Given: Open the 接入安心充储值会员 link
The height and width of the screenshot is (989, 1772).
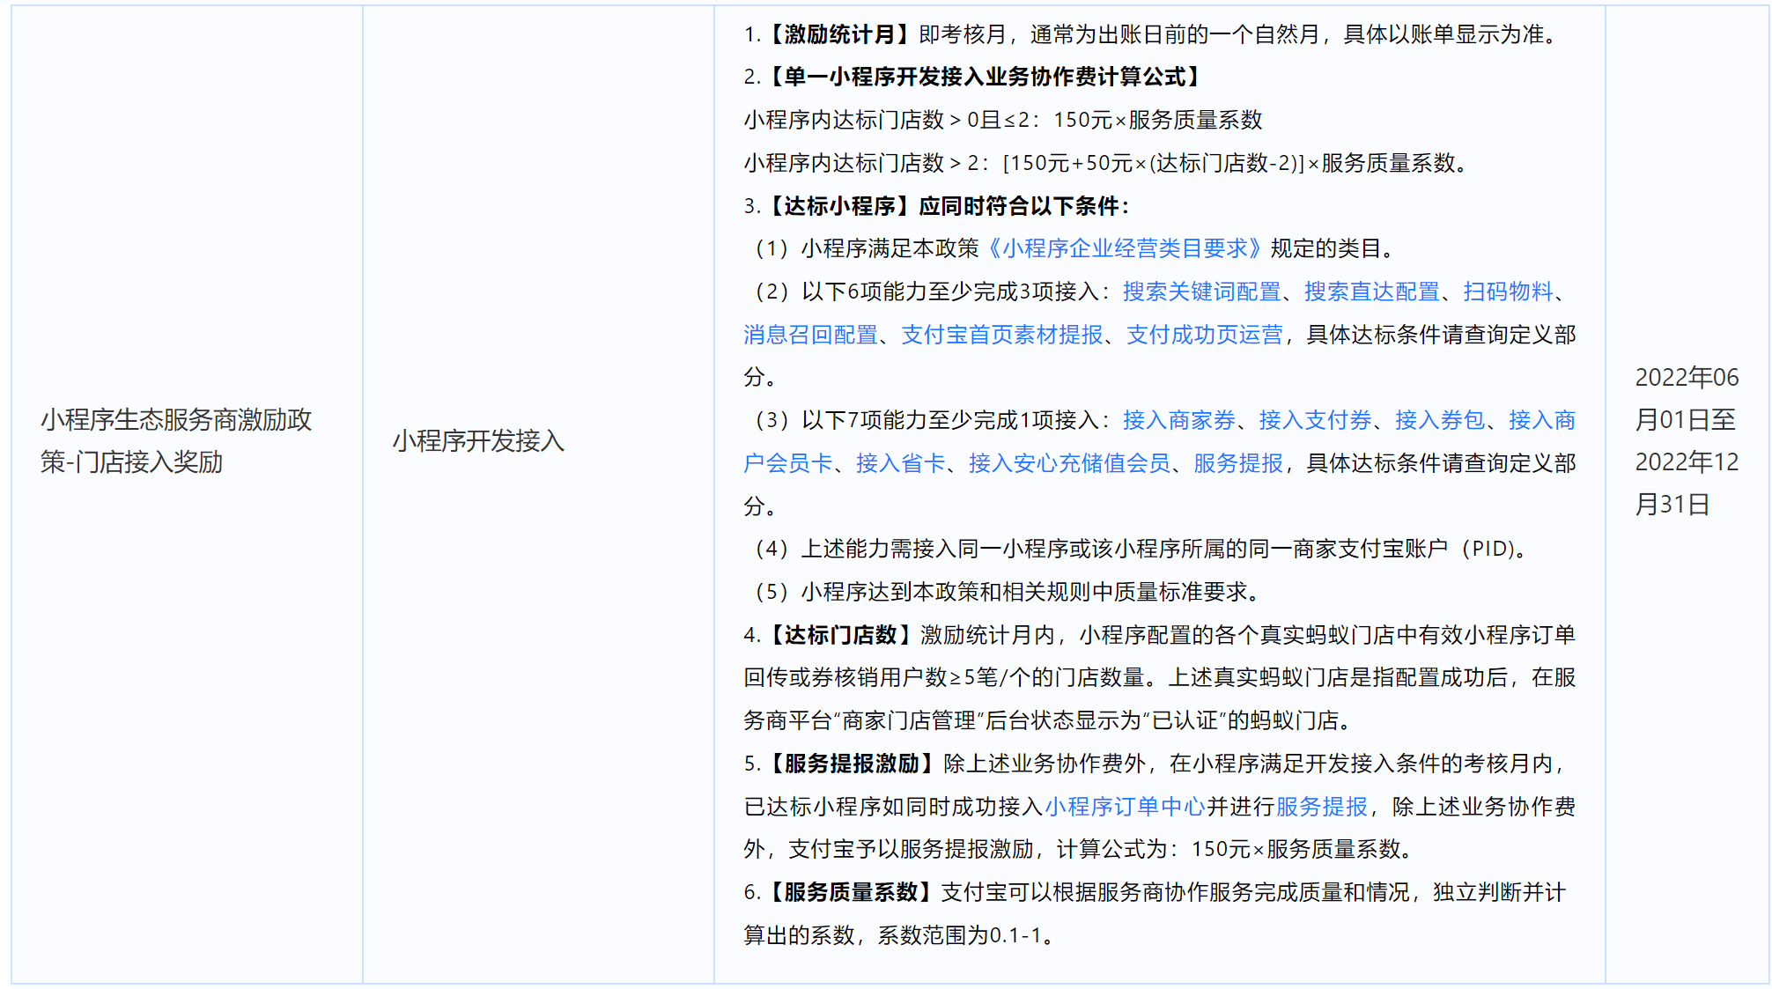Looking at the screenshot, I should pyautogui.click(x=1069, y=463).
